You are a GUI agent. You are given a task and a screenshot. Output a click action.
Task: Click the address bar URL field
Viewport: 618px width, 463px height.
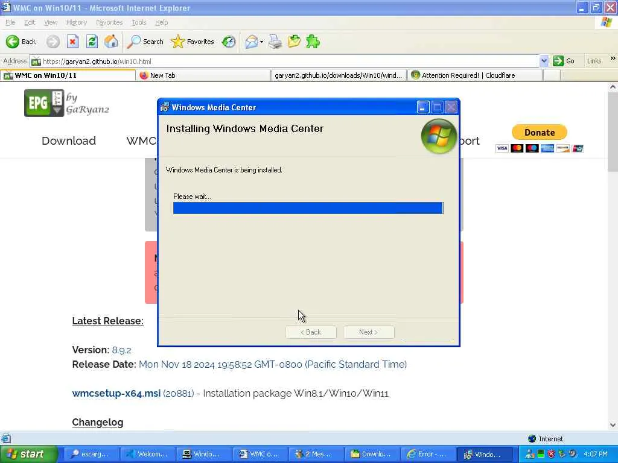(x=284, y=61)
